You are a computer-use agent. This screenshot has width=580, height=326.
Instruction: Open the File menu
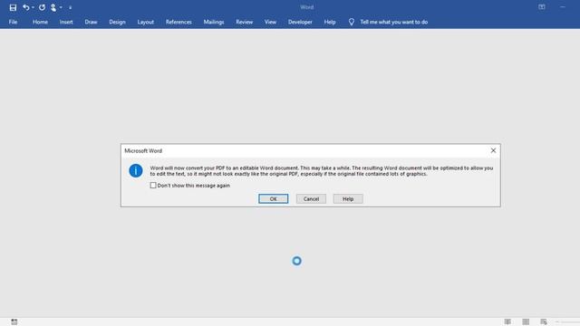point(13,22)
